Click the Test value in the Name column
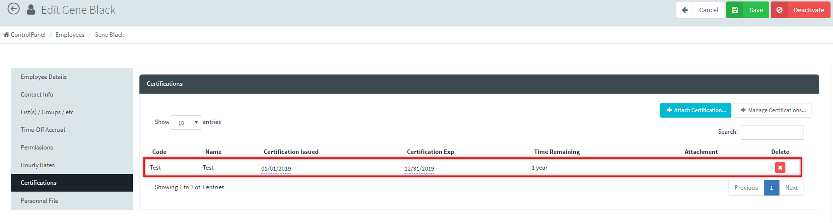This screenshot has width=833, height=223. (208, 168)
